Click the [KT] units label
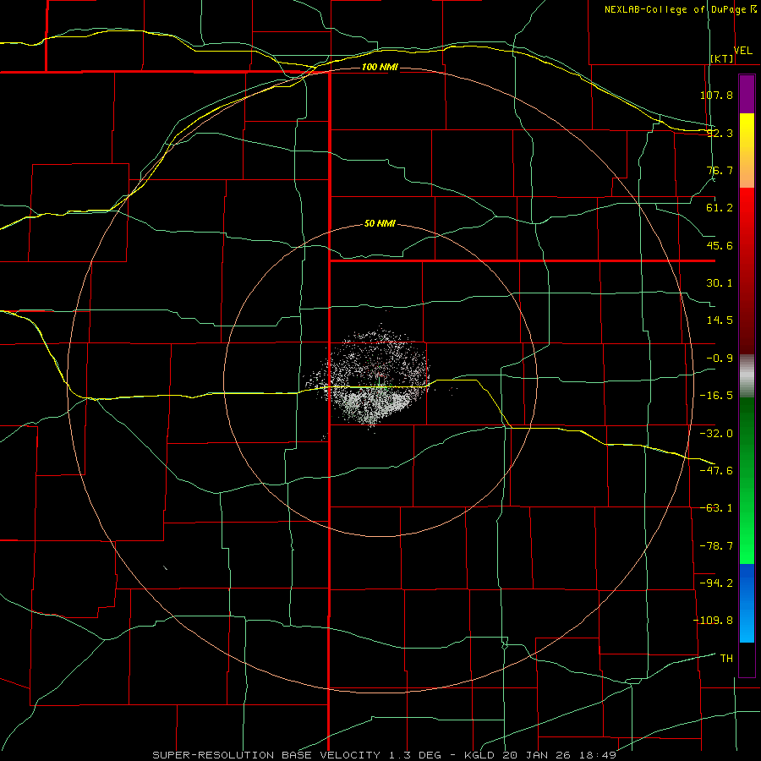 [722, 58]
